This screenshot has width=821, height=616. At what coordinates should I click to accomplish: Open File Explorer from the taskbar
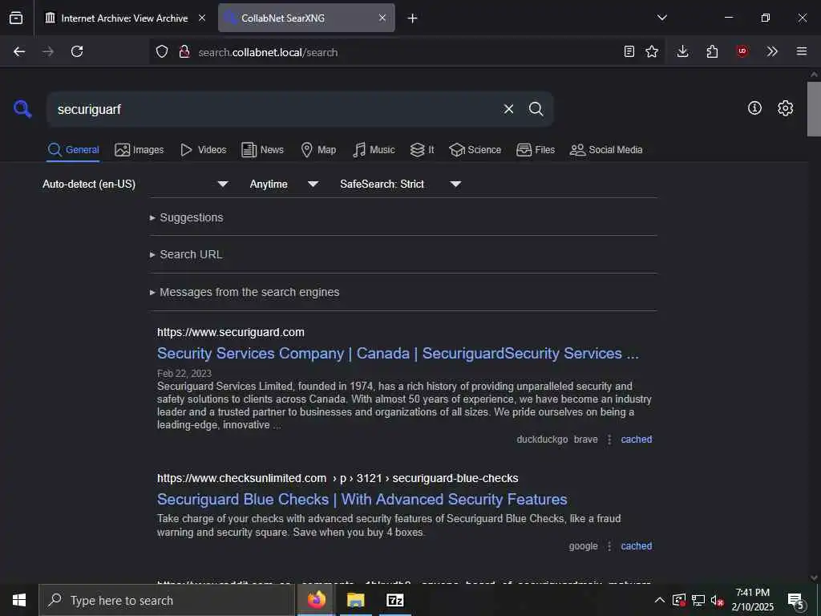[x=355, y=600]
